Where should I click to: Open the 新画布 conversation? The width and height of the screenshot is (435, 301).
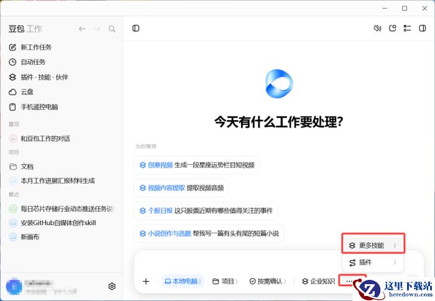(x=24, y=237)
